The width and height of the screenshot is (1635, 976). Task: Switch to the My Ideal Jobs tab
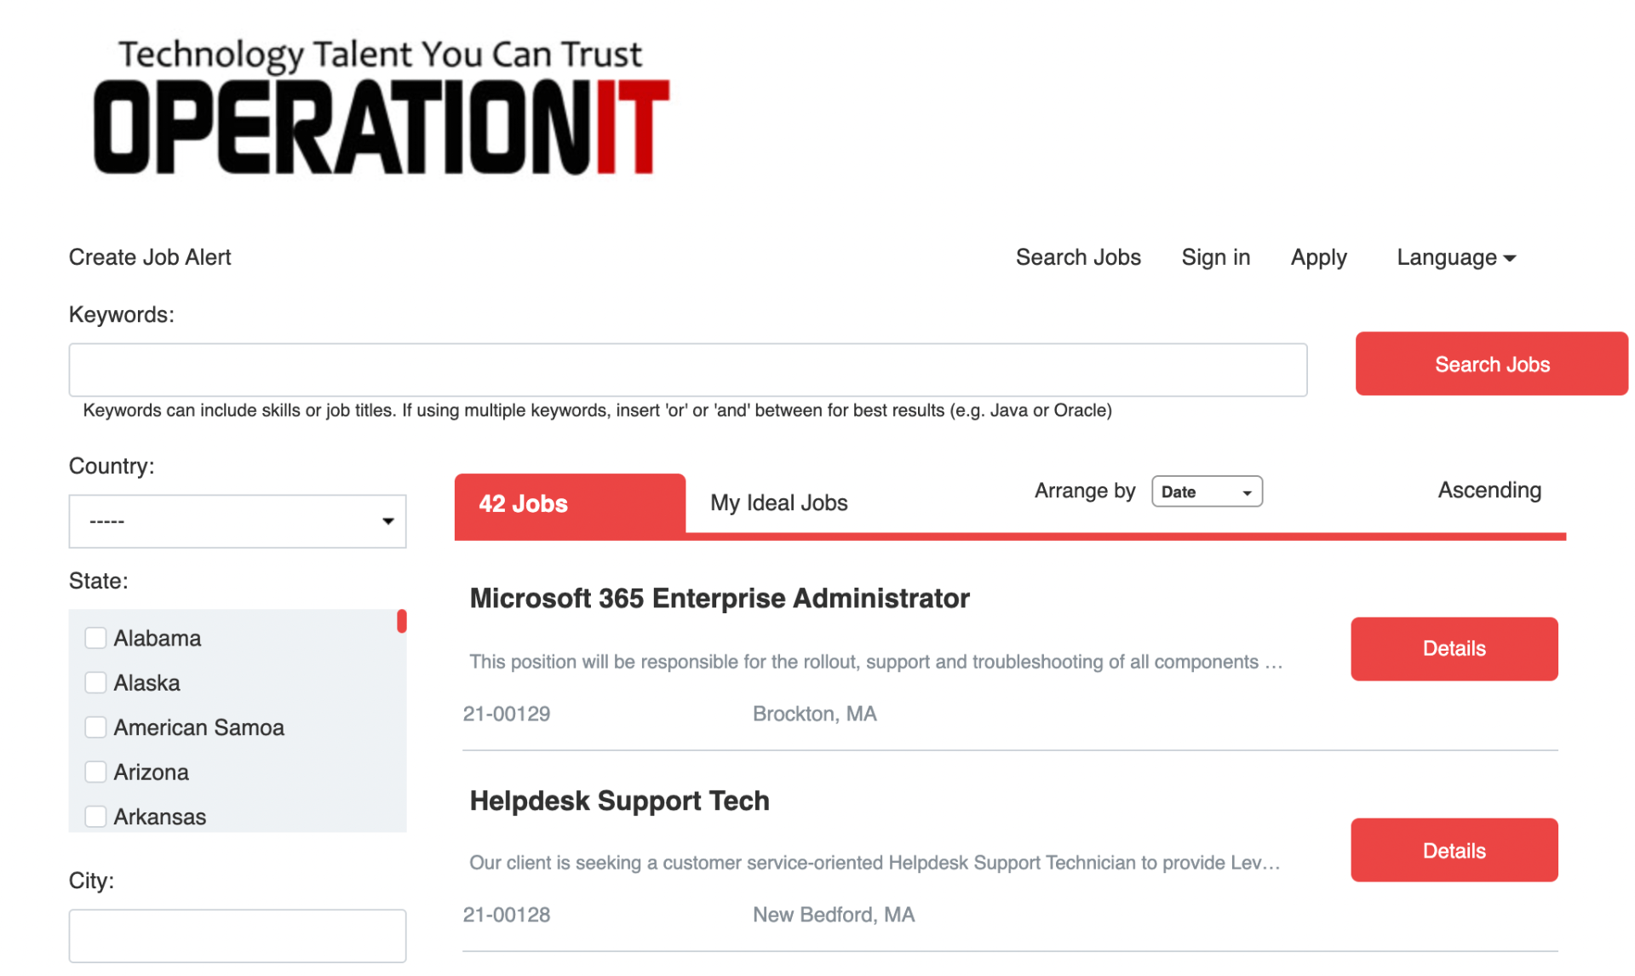pos(779,502)
